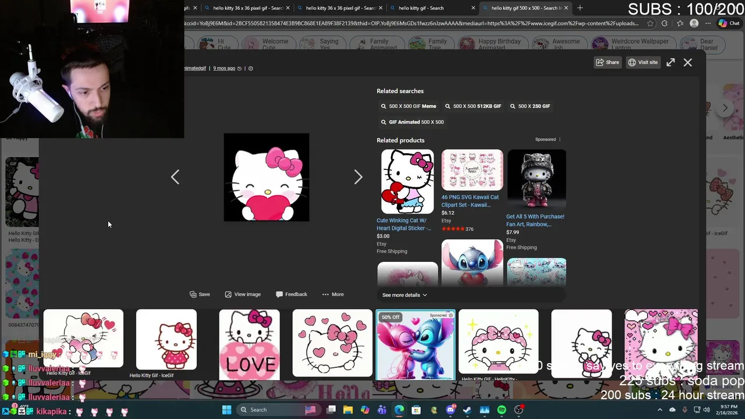Screen dimensions: 745x419
Task: Select Hello Kitty red dress thumbnail
Action: 166,340
